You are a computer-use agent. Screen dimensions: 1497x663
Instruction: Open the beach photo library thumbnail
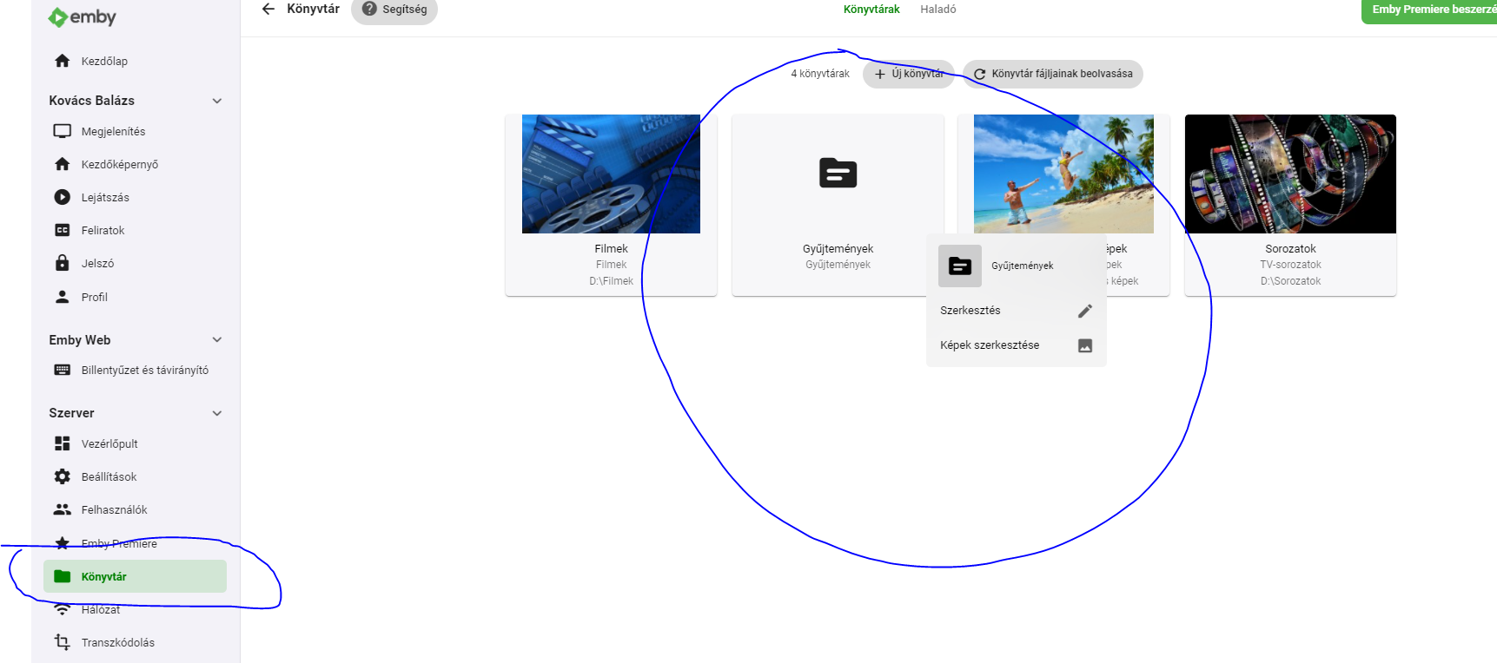[x=1063, y=174]
